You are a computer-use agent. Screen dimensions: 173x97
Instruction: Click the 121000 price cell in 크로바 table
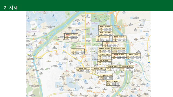(x=104, y=58)
